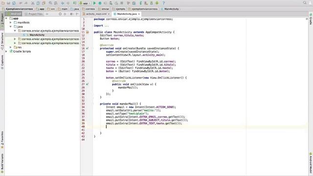Toggle the Android Model tool window
This screenshot has height=176, width=313.
coord(311,163)
